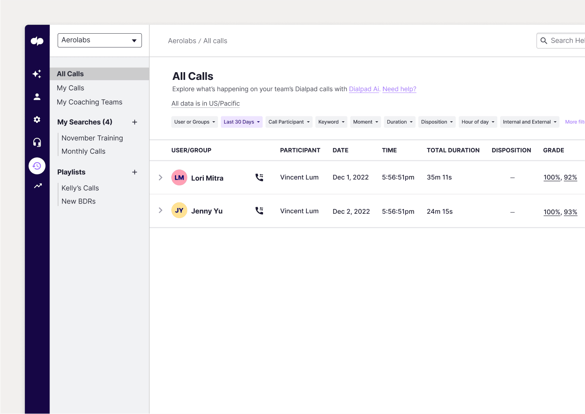Screen dimensions: 585x414
Task: Switch to the My Calls section
Action: click(70, 88)
